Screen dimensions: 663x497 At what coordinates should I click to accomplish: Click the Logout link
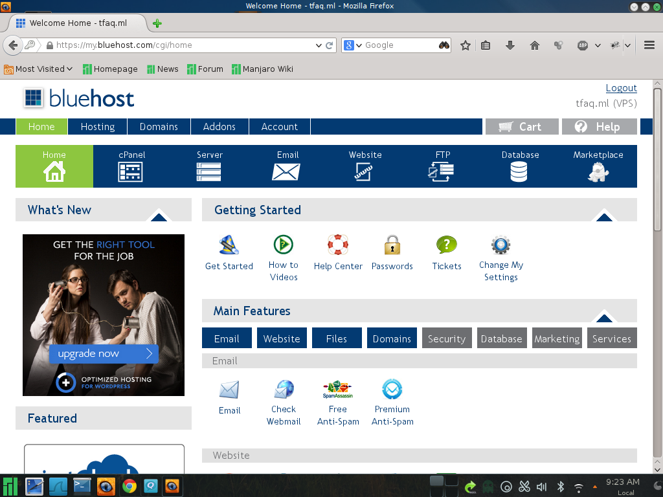pos(621,88)
